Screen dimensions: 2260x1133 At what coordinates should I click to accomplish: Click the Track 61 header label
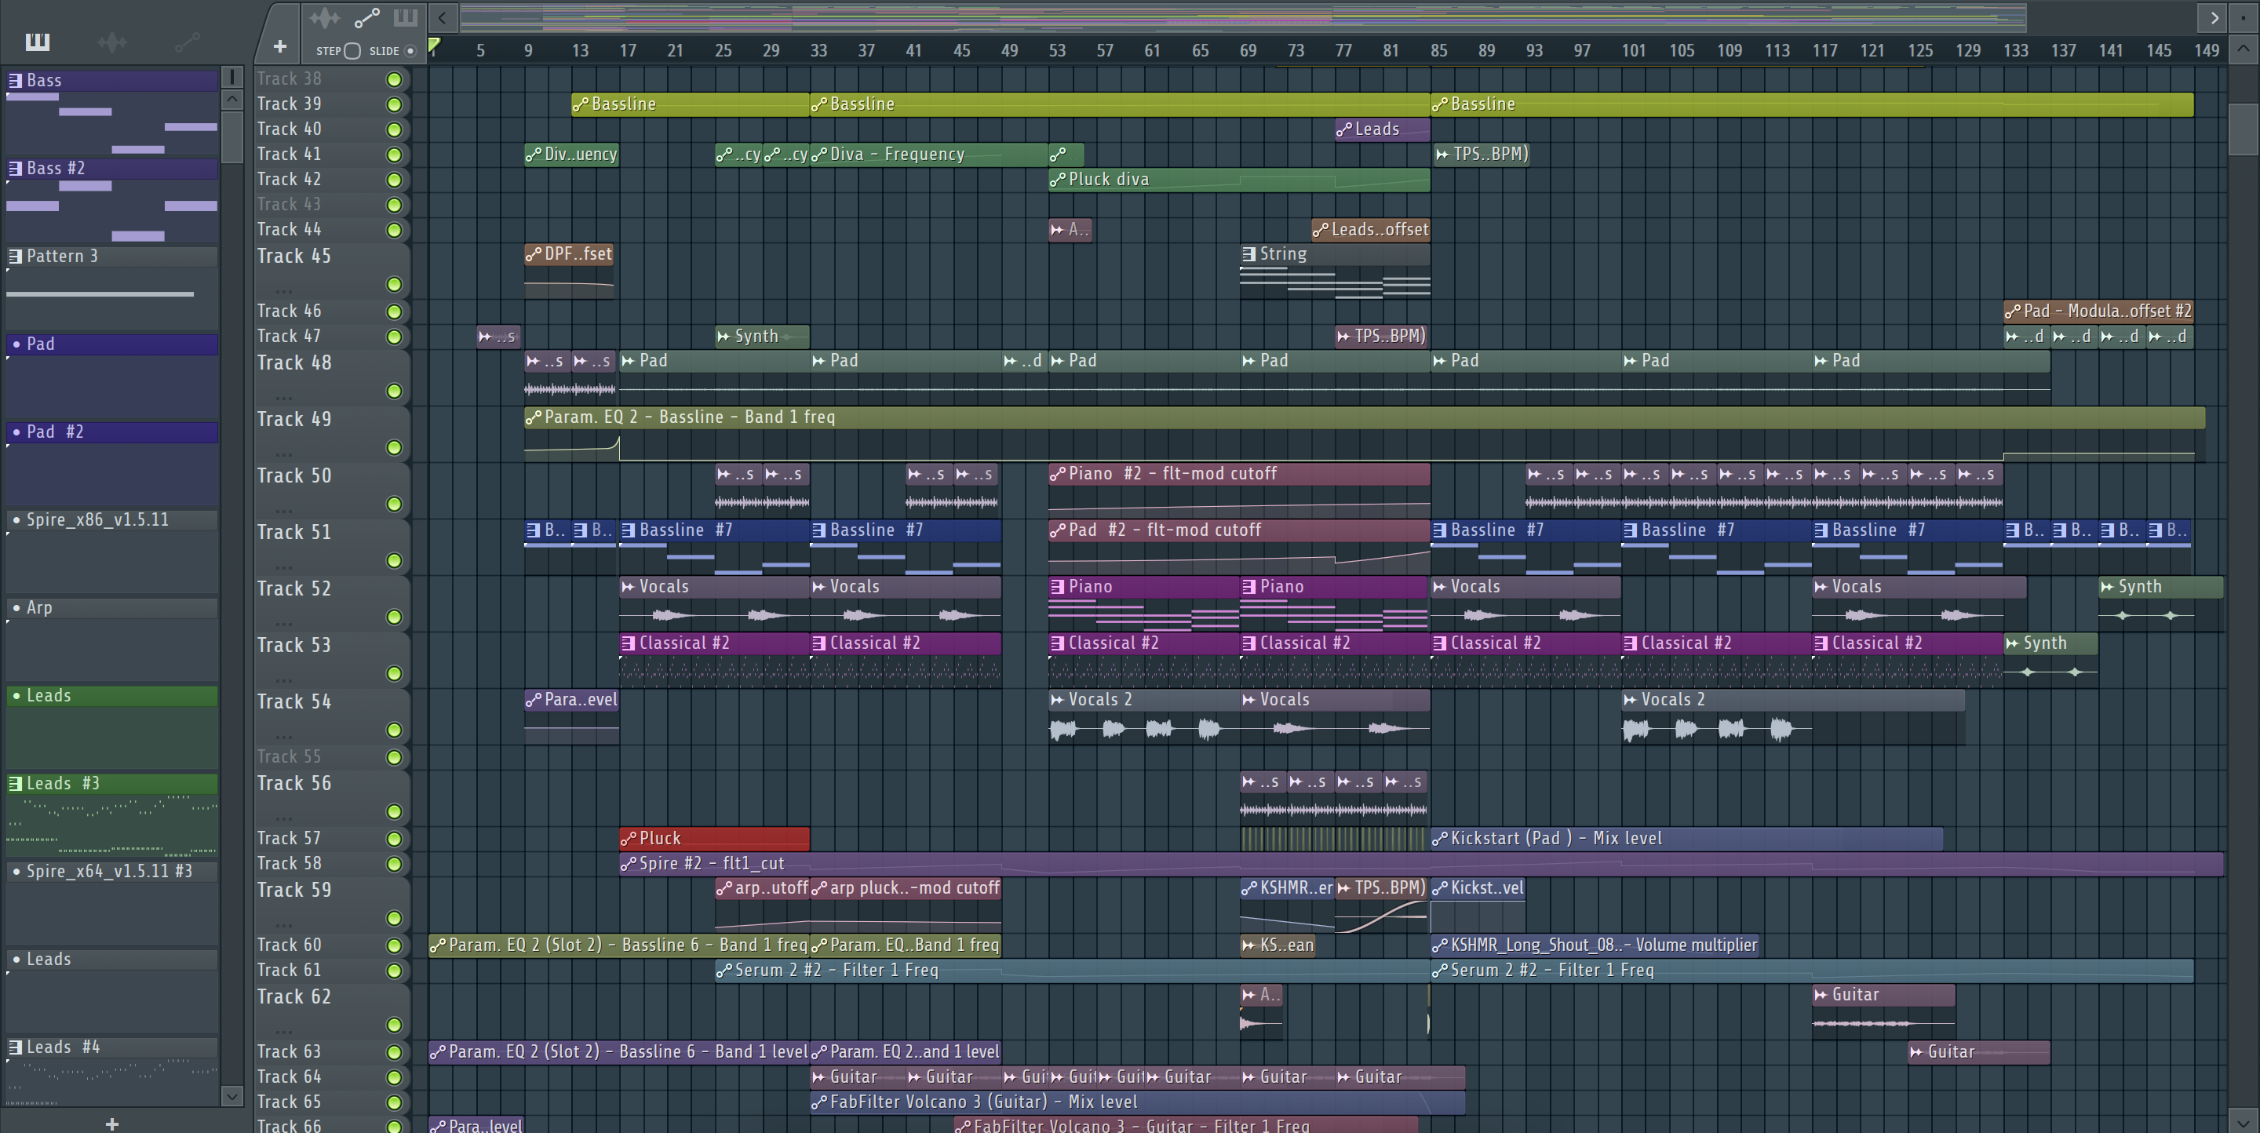click(x=289, y=971)
